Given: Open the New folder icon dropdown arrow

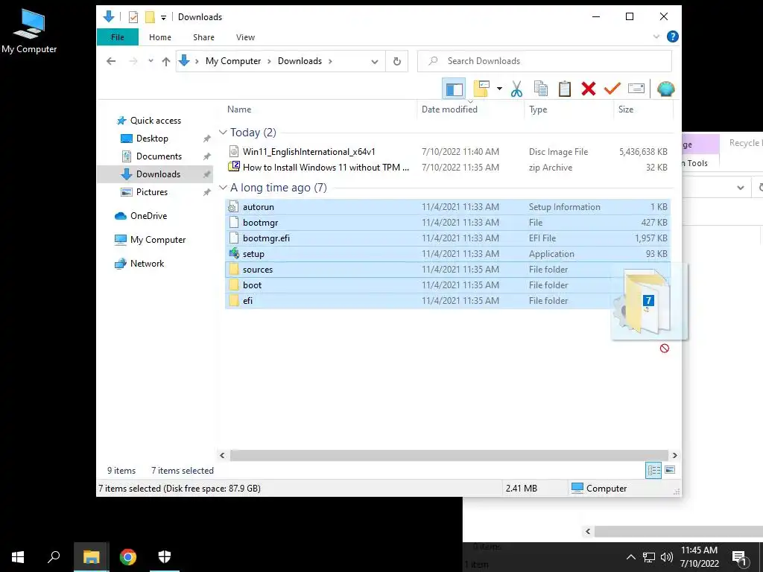Looking at the screenshot, I should pyautogui.click(x=499, y=89).
